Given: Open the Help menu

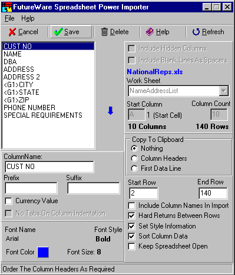Looking at the screenshot, I should click(x=28, y=18).
